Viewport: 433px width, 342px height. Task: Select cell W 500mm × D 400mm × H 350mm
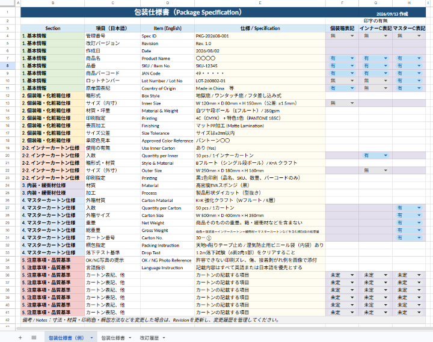[x=260, y=215]
